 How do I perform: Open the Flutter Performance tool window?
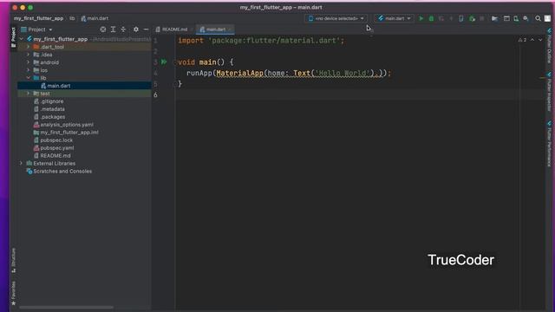[549, 144]
